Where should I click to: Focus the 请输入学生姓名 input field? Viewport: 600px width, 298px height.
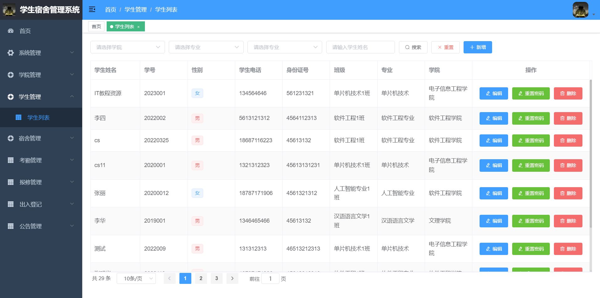click(360, 47)
